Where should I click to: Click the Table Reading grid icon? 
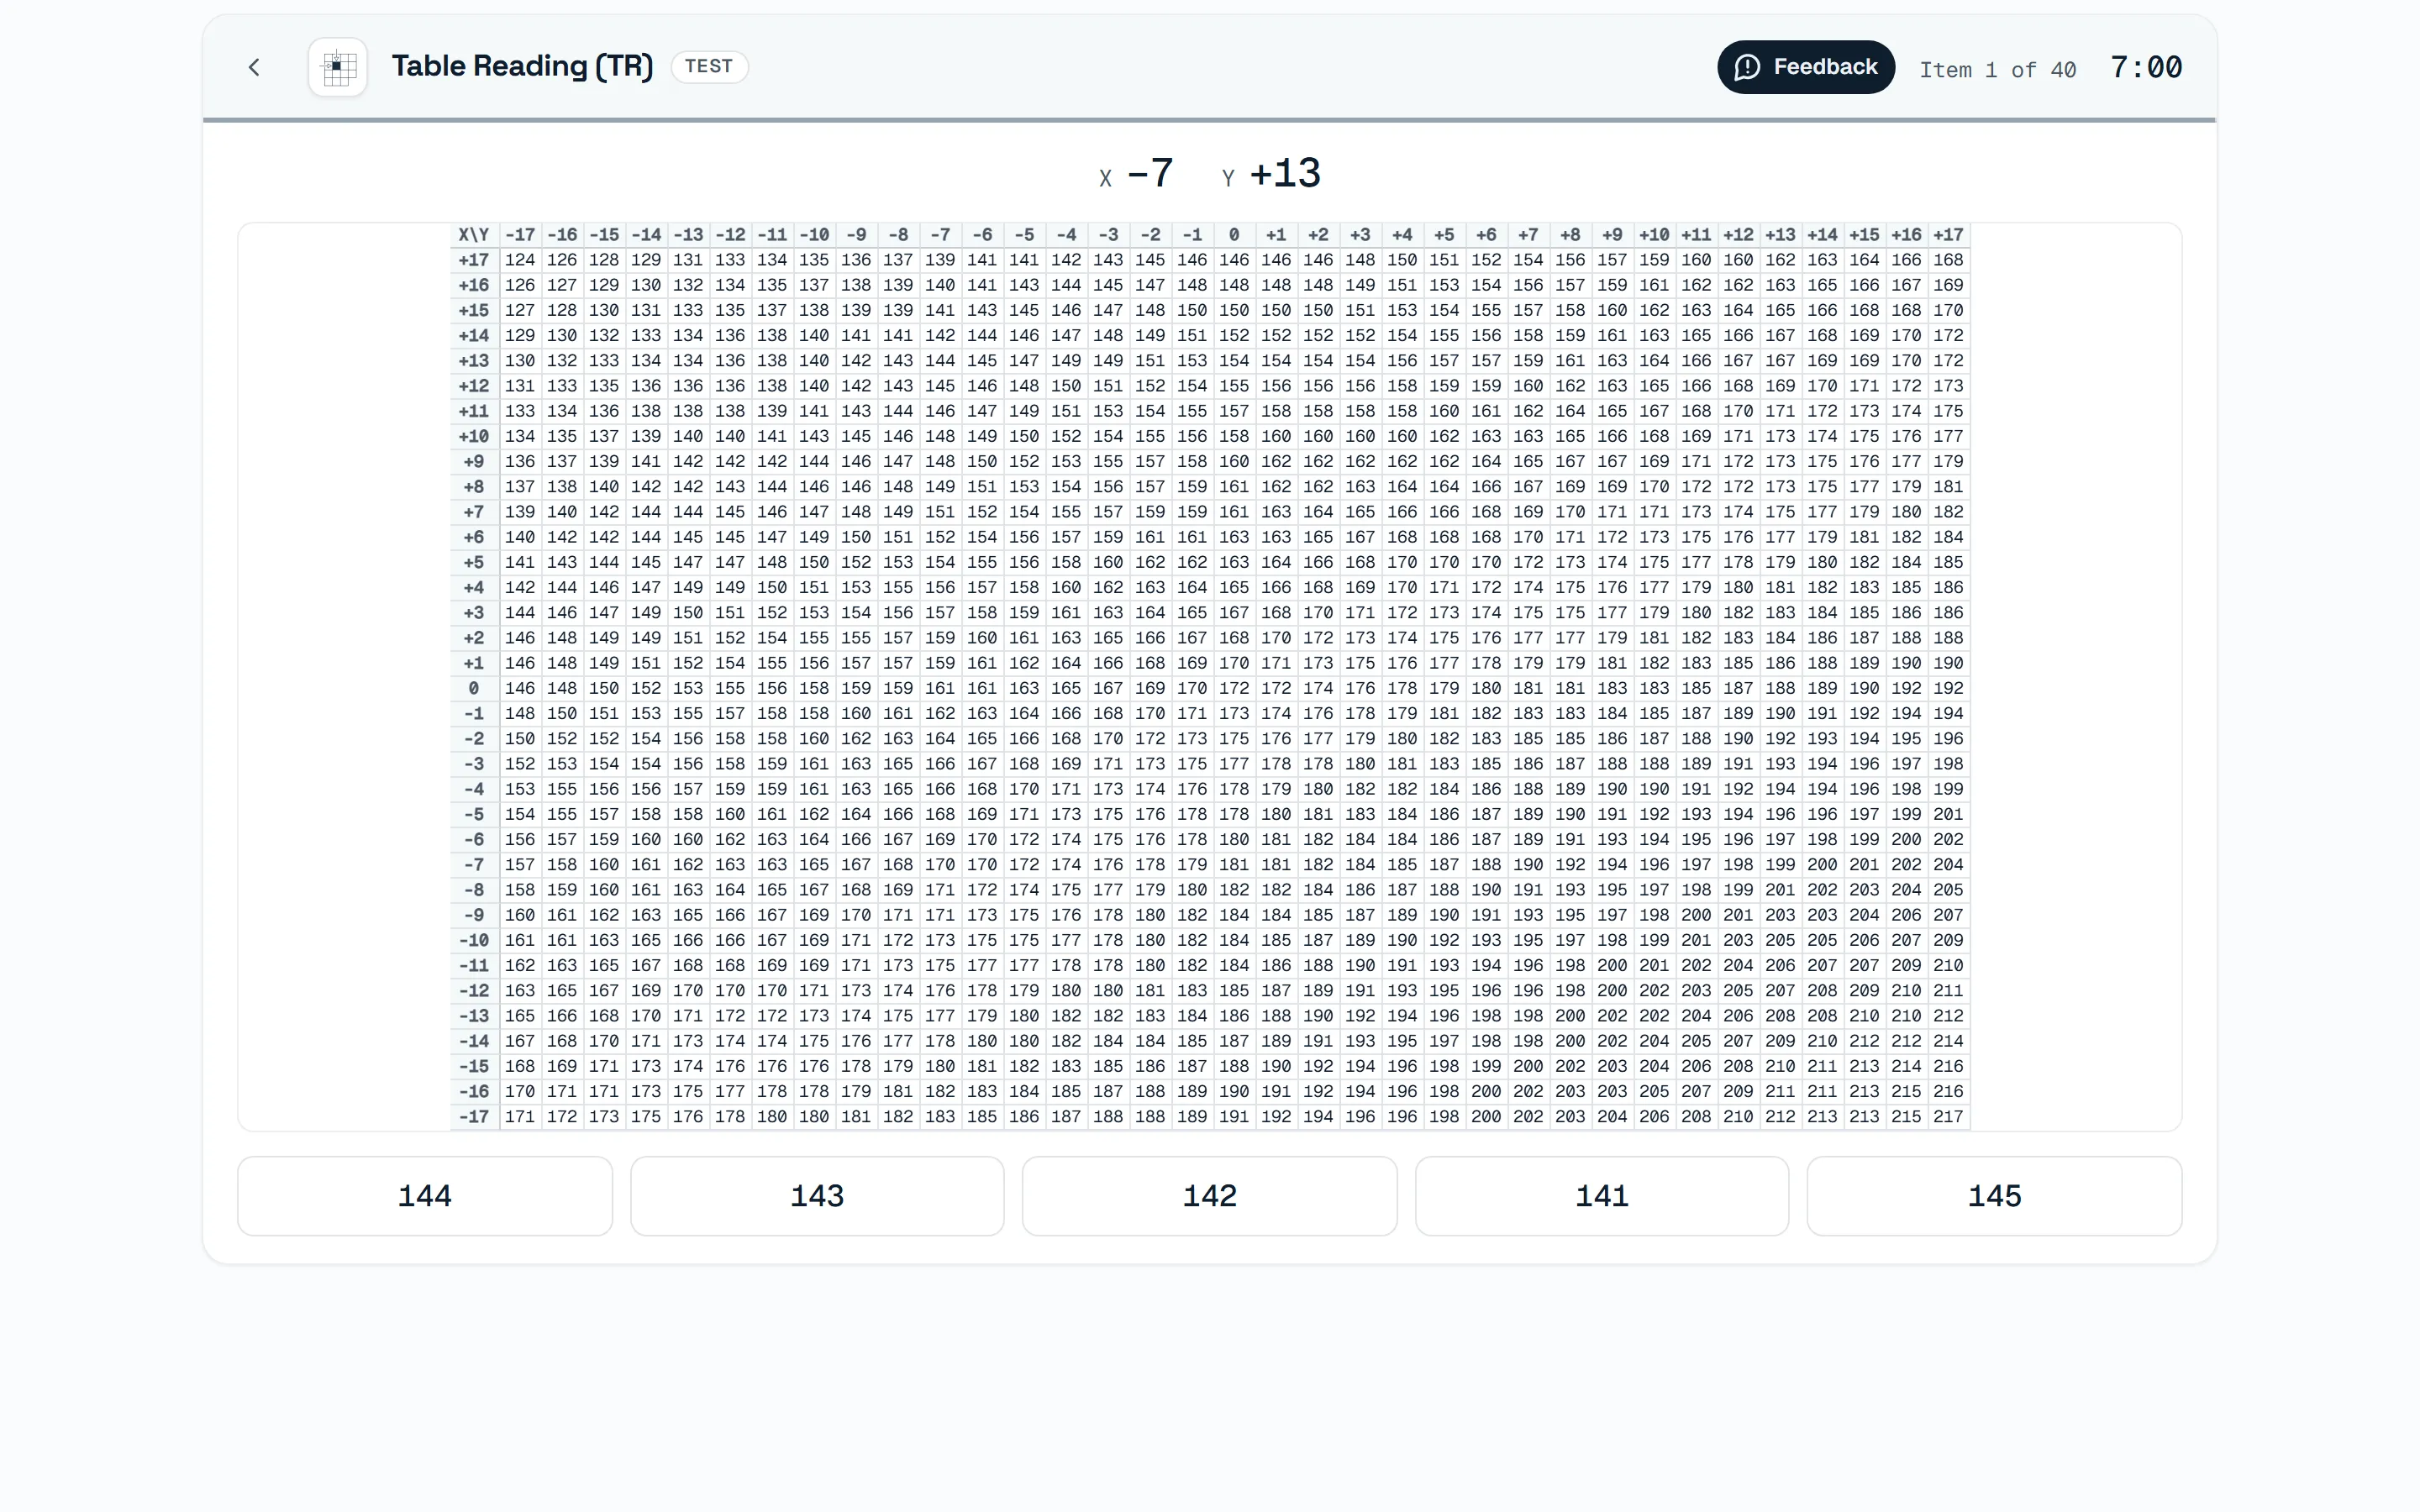point(338,67)
